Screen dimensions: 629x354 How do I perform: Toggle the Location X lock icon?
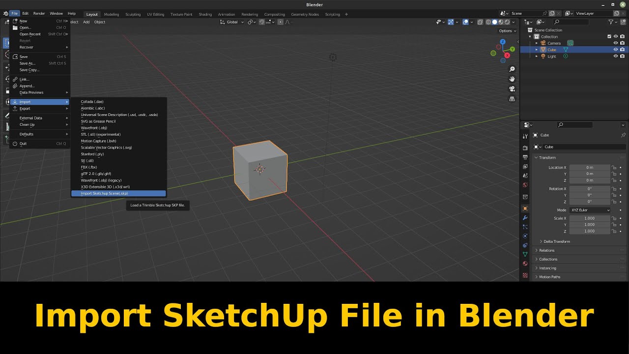614,168
